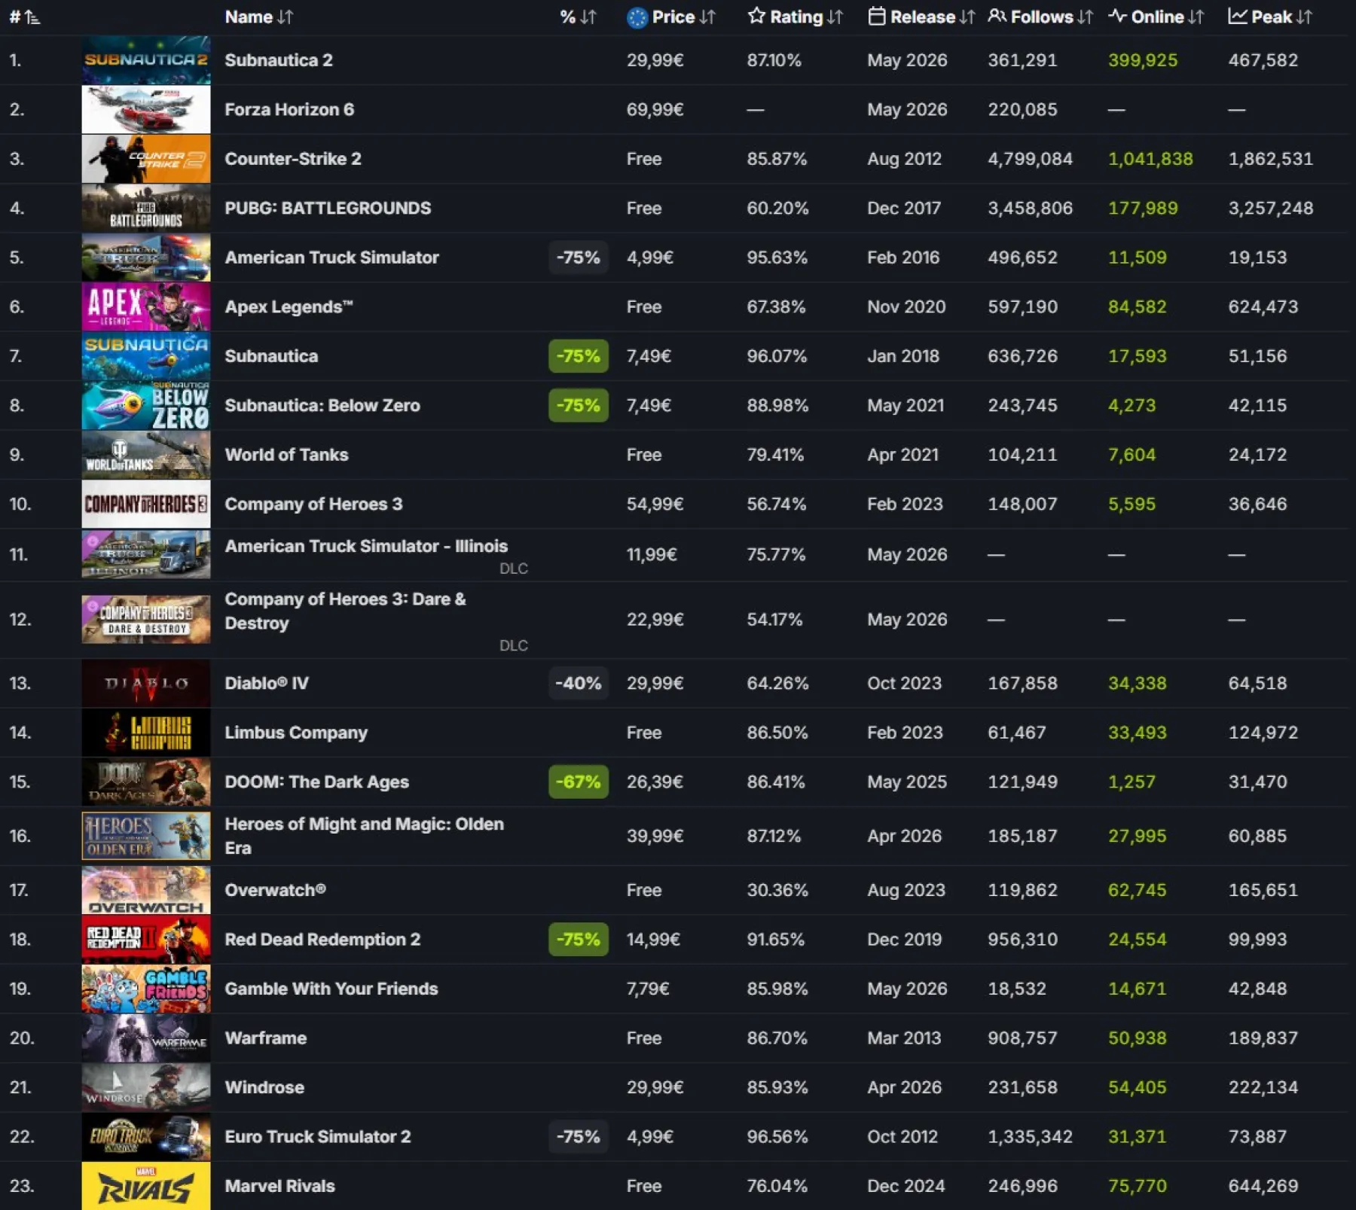Viewport: 1356px width, 1210px height.
Task: Open Subnautica 2 game thumbnail
Action: [146, 60]
